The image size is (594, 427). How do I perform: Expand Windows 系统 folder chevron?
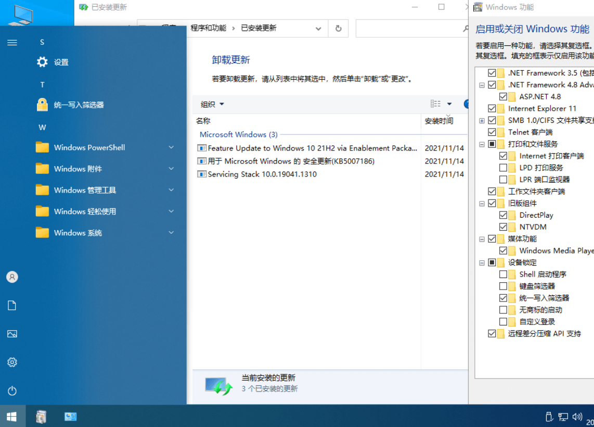pyautogui.click(x=171, y=232)
